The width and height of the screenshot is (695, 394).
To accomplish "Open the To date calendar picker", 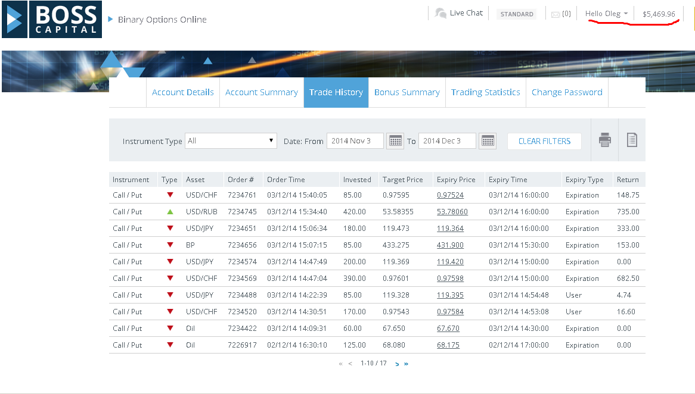I will coord(488,141).
